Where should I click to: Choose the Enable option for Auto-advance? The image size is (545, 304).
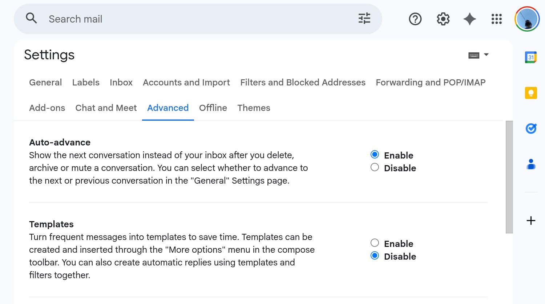point(375,155)
